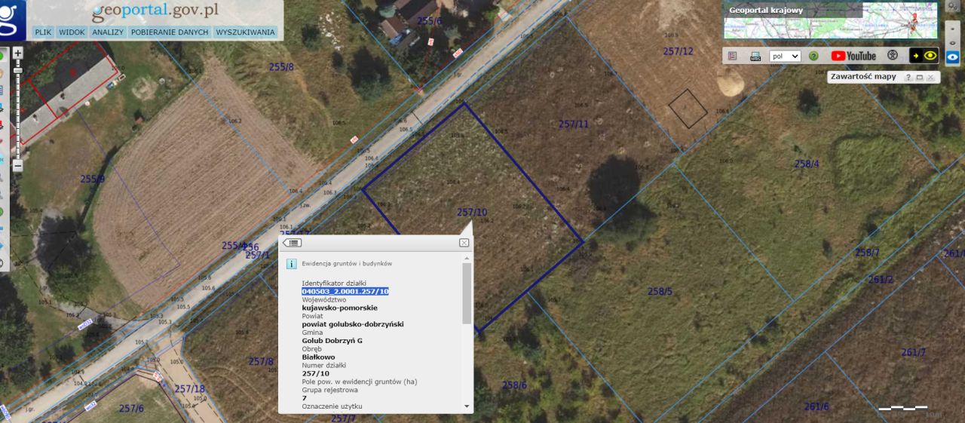Open the map legend icon in toolbar
The width and height of the screenshot is (965, 423).
(732, 56)
